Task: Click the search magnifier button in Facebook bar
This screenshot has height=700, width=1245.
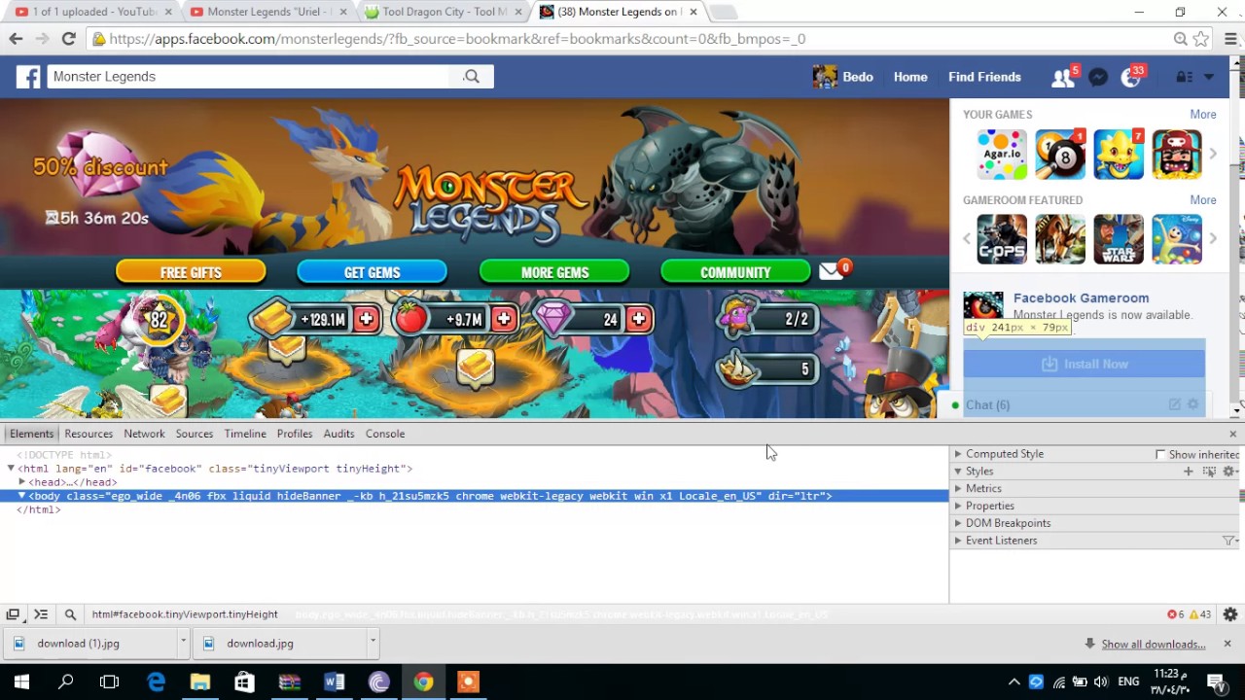Action: click(472, 77)
